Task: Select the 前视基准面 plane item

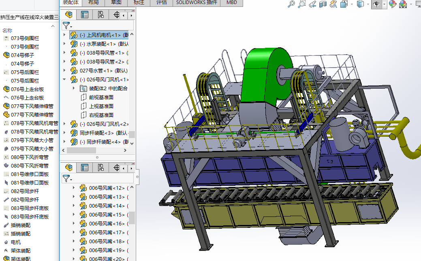Action: coord(101,97)
